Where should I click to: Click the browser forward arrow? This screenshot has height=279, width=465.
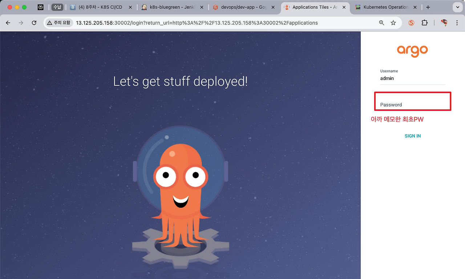coord(21,23)
